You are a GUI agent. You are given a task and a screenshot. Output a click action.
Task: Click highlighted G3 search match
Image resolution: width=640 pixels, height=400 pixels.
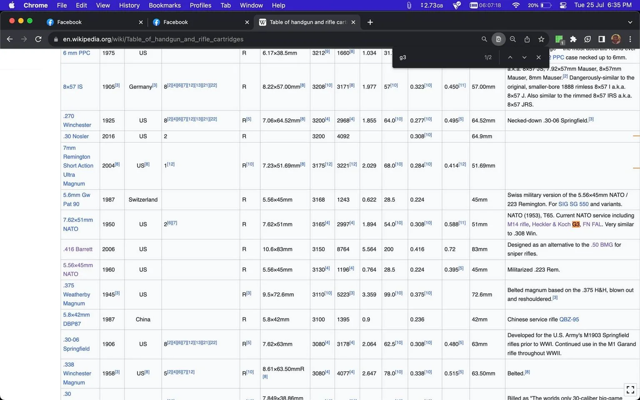576,224
